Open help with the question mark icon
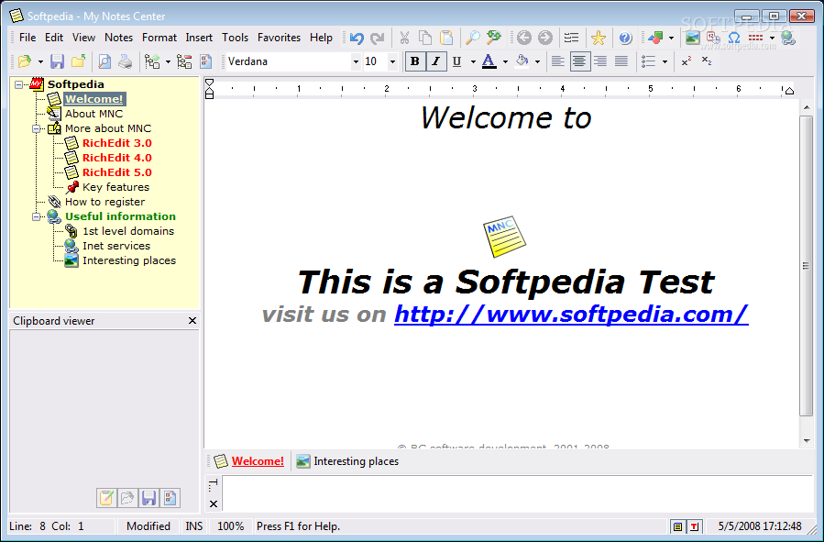Screen dimensions: 824x542 pos(625,38)
